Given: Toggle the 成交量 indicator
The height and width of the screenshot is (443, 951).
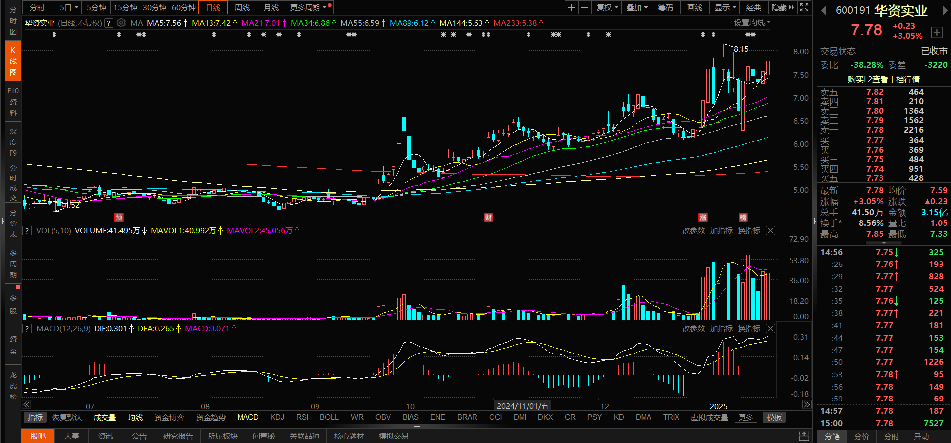Looking at the screenshot, I should [x=105, y=417].
